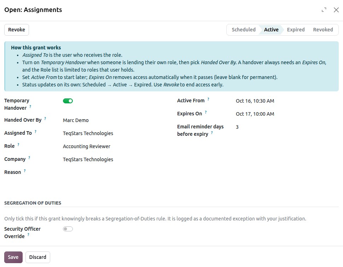Click help icon beside Active From
Screen dimensions: 343x267
pos(208,99)
